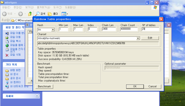Click the charset characters text box

(98, 43)
